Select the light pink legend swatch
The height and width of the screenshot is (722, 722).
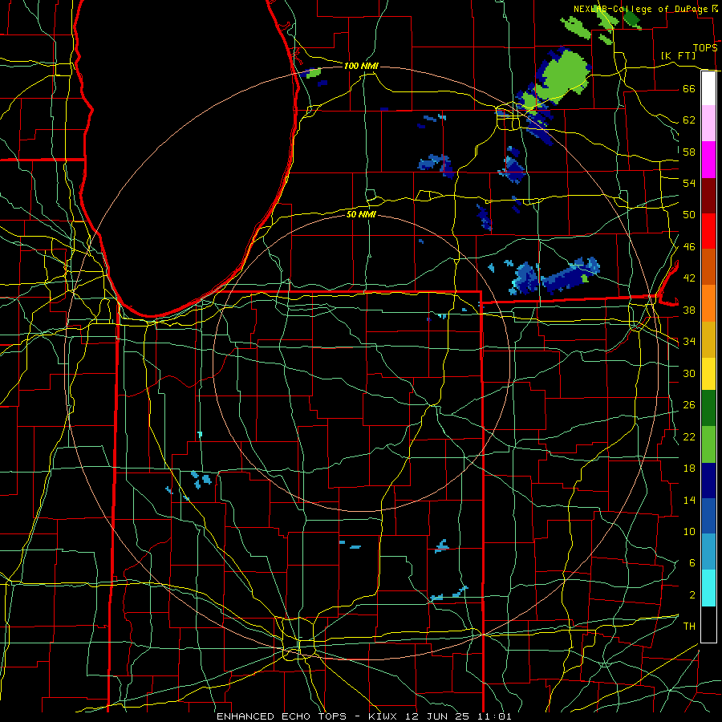click(x=708, y=124)
